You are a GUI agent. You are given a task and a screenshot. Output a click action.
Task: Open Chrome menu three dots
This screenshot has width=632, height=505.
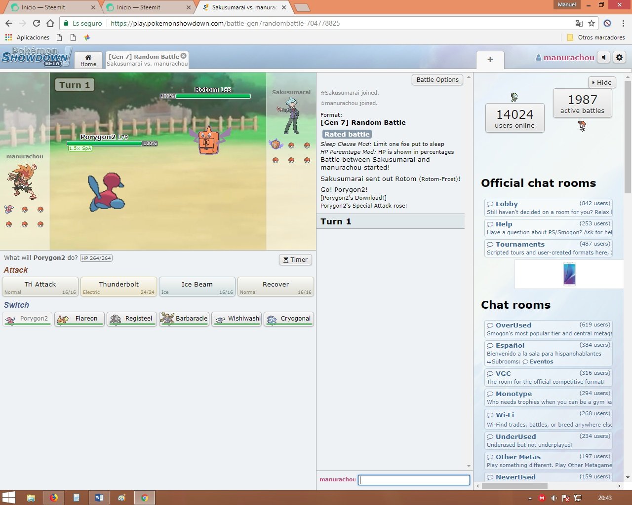623,23
